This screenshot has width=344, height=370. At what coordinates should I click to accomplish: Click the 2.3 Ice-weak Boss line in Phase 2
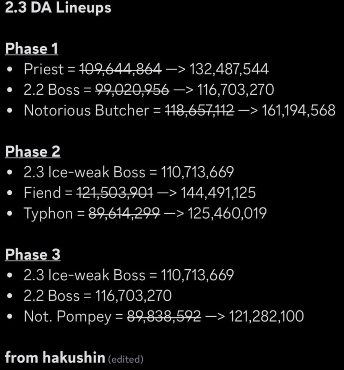pos(129,172)
